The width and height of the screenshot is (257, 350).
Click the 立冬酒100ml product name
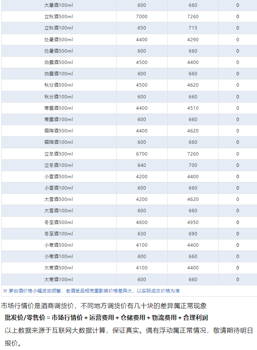coord(59,165)
